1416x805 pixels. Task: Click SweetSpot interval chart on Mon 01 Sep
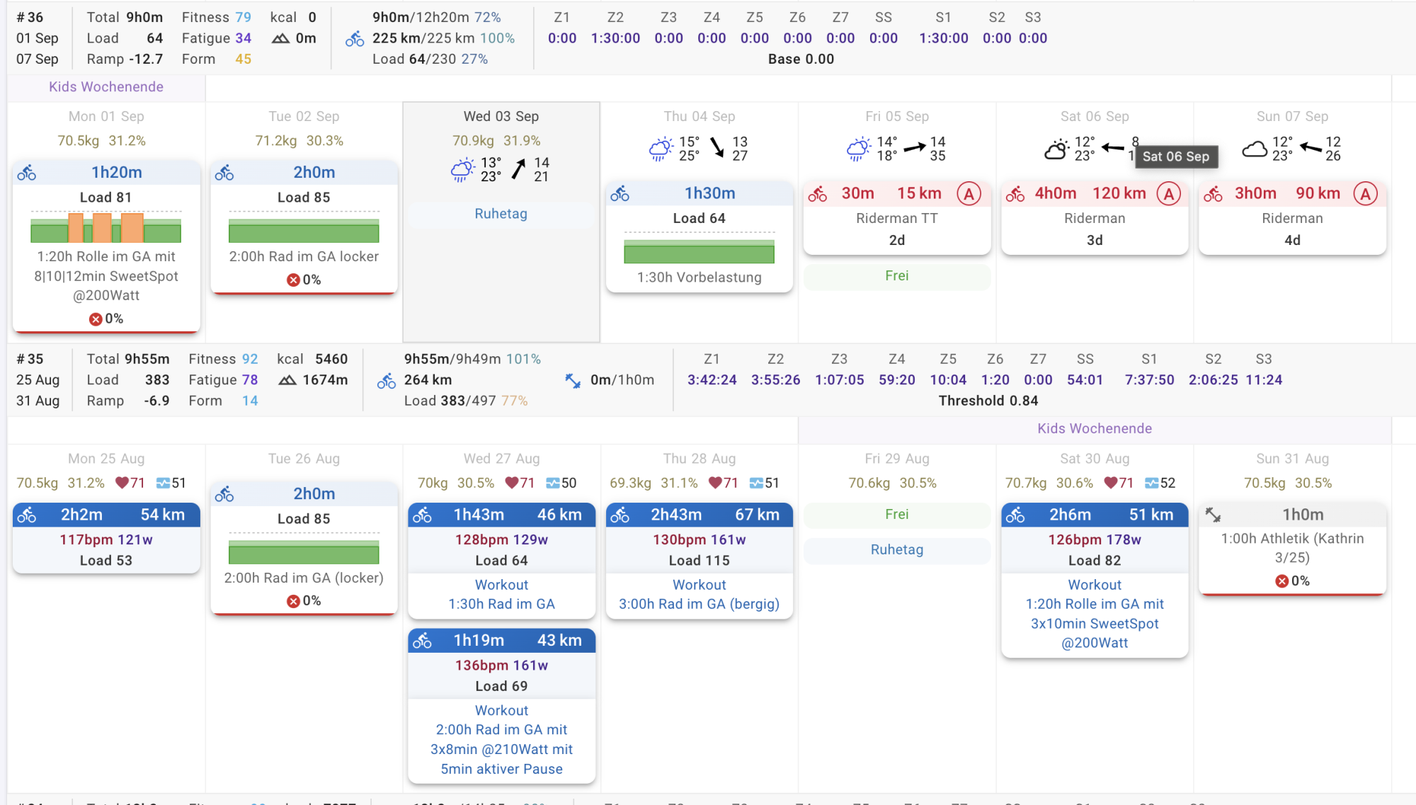tap(105, 227)
